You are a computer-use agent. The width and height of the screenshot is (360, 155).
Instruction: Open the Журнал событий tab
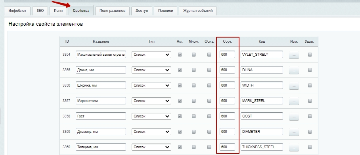(198, 11)
